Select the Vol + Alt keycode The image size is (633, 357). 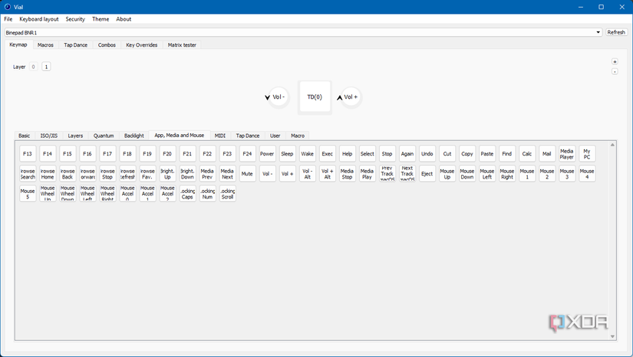327,174
